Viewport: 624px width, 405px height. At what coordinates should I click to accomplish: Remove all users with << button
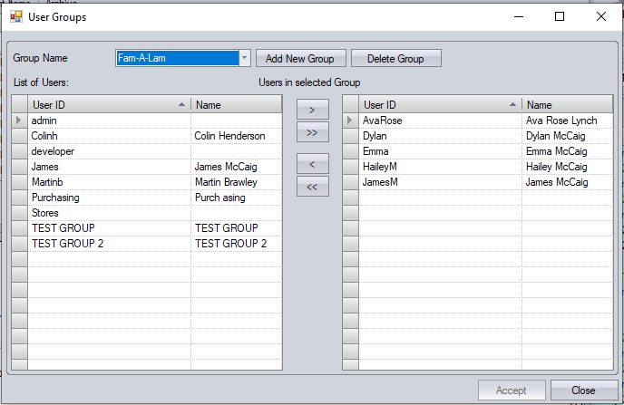pos(312,188)
